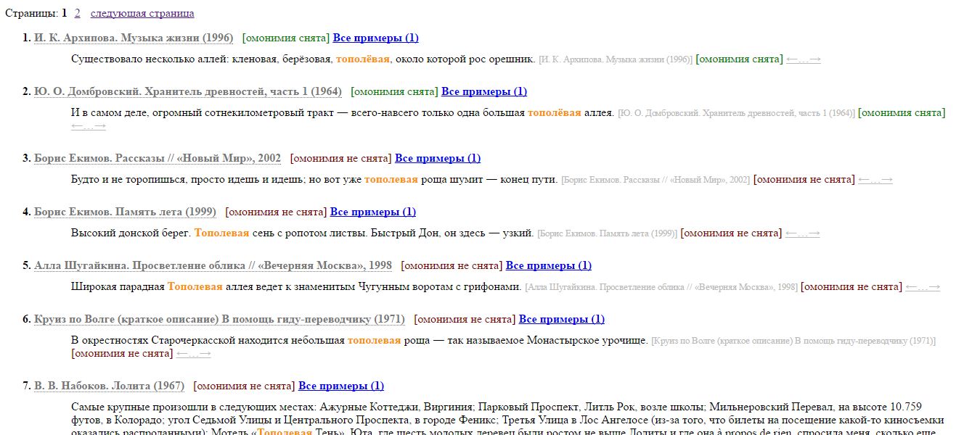Click highlighted word 'тополёвая' in Архипова sentence
This screenshot has width=964, height=435.
pos(363,59)
